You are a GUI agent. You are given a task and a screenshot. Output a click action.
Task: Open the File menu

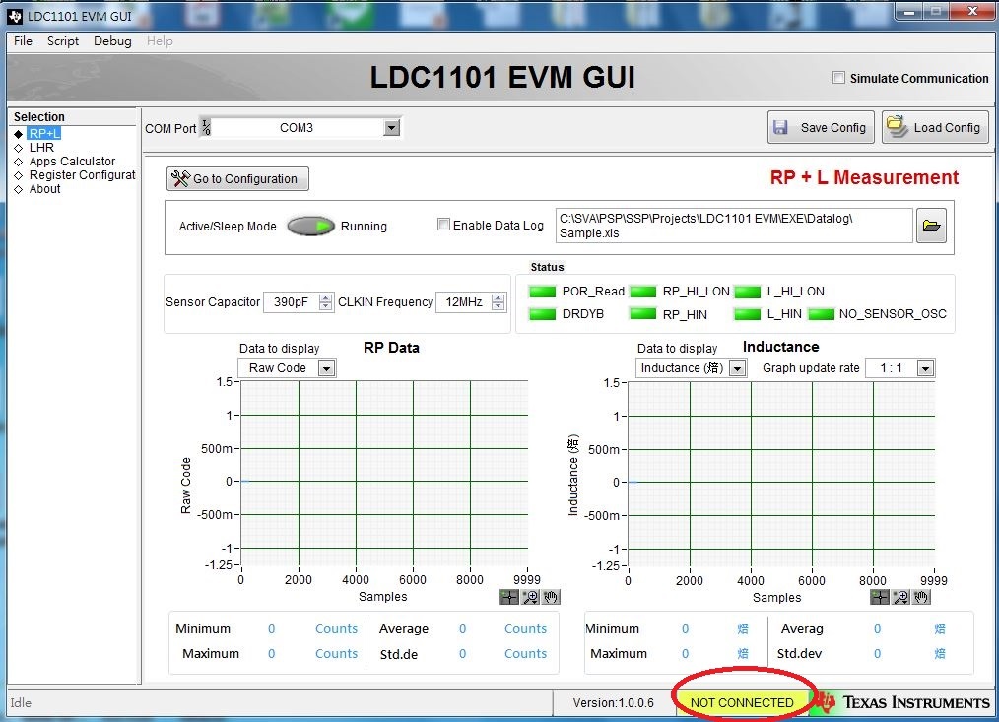click(x=23, y=40)
